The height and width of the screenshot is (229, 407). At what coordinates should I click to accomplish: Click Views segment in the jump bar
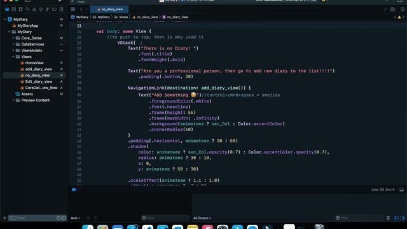(121, 17)
